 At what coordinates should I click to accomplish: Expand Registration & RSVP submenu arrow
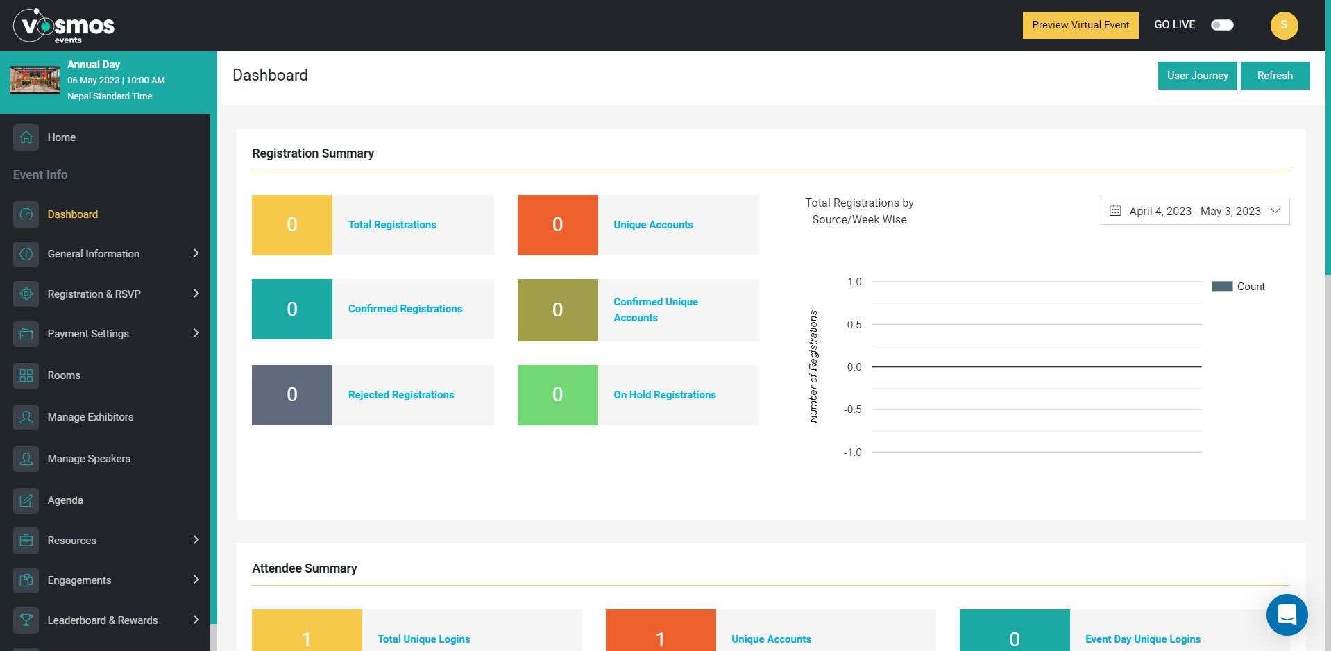[x=196, y=294]
